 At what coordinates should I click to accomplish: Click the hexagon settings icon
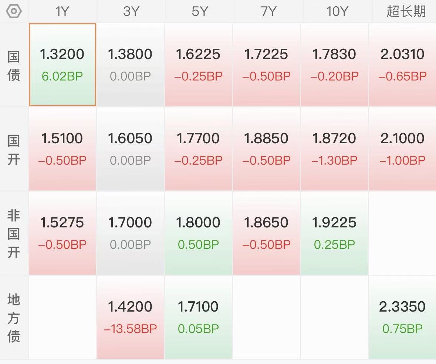(x=14, y=11)
